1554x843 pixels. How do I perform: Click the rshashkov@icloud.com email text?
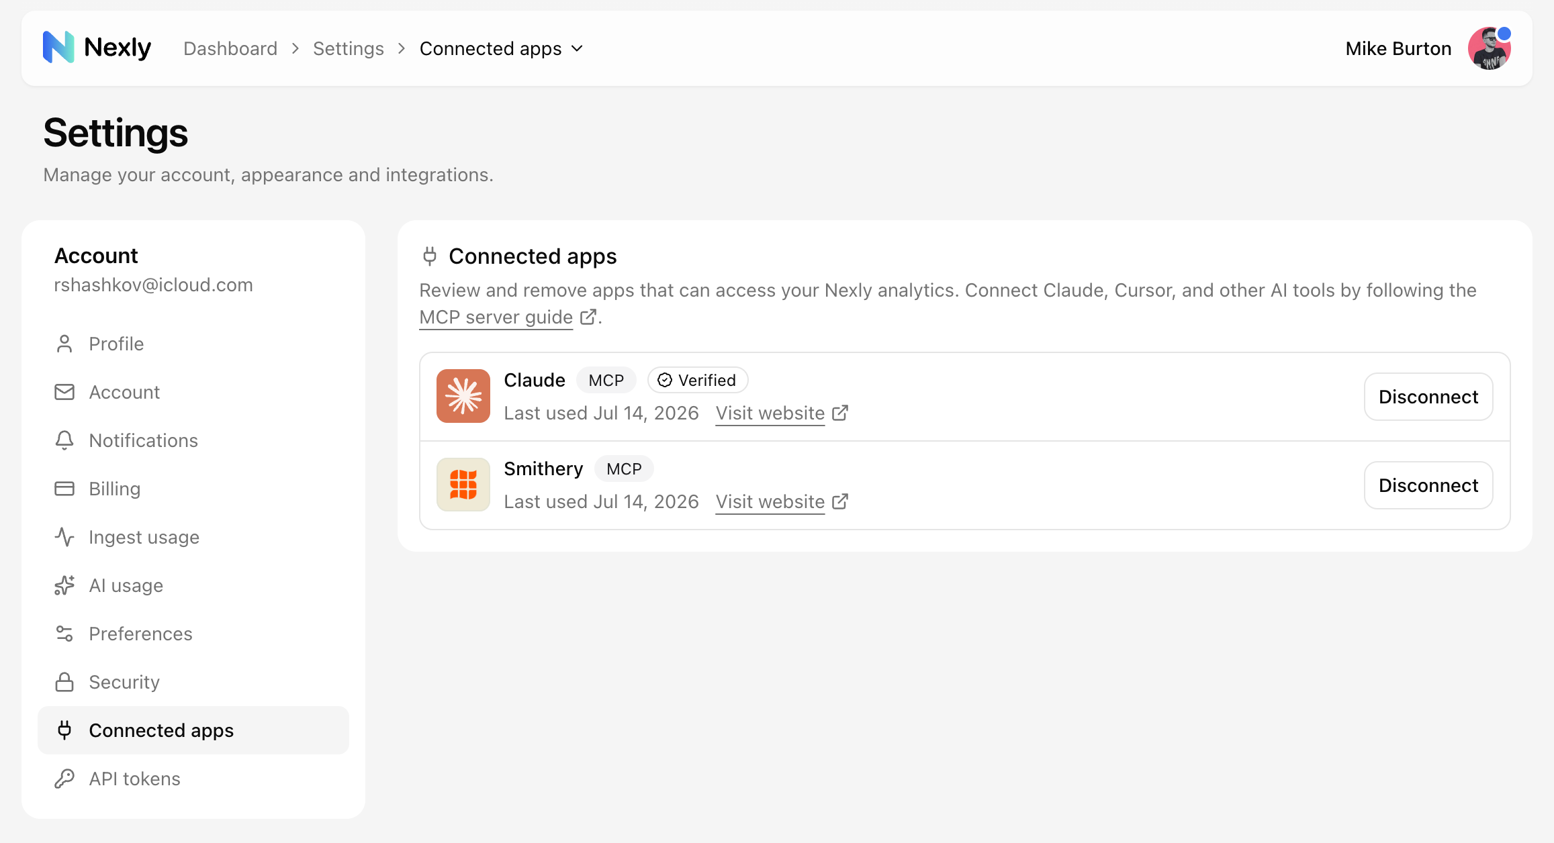pyautogui.click(x=153, y=285)
